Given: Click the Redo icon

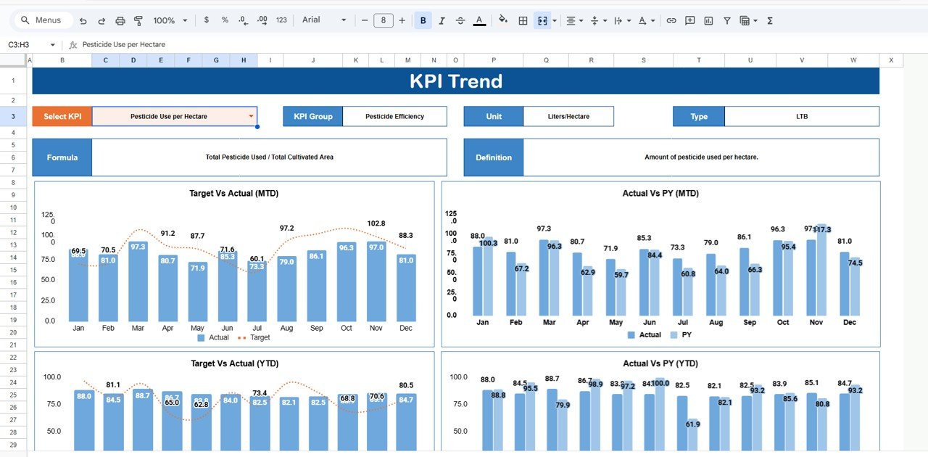Looking at the screenshot, I should click(x=101, y=20).
